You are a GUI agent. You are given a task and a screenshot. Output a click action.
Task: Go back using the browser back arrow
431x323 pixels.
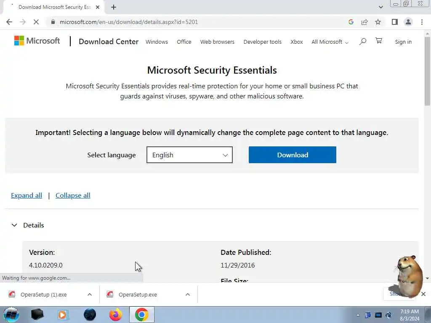pos(9,22)
